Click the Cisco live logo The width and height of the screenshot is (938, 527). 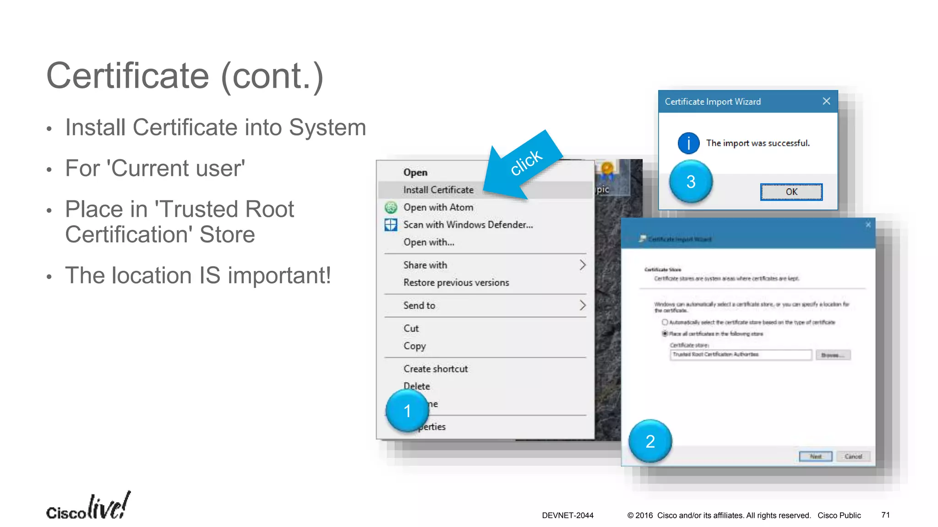(x=88, y=506)
